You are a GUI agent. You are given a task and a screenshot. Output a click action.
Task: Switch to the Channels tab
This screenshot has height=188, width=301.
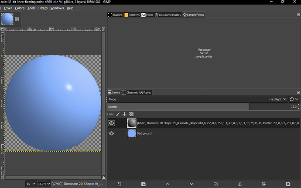(130, 93)
